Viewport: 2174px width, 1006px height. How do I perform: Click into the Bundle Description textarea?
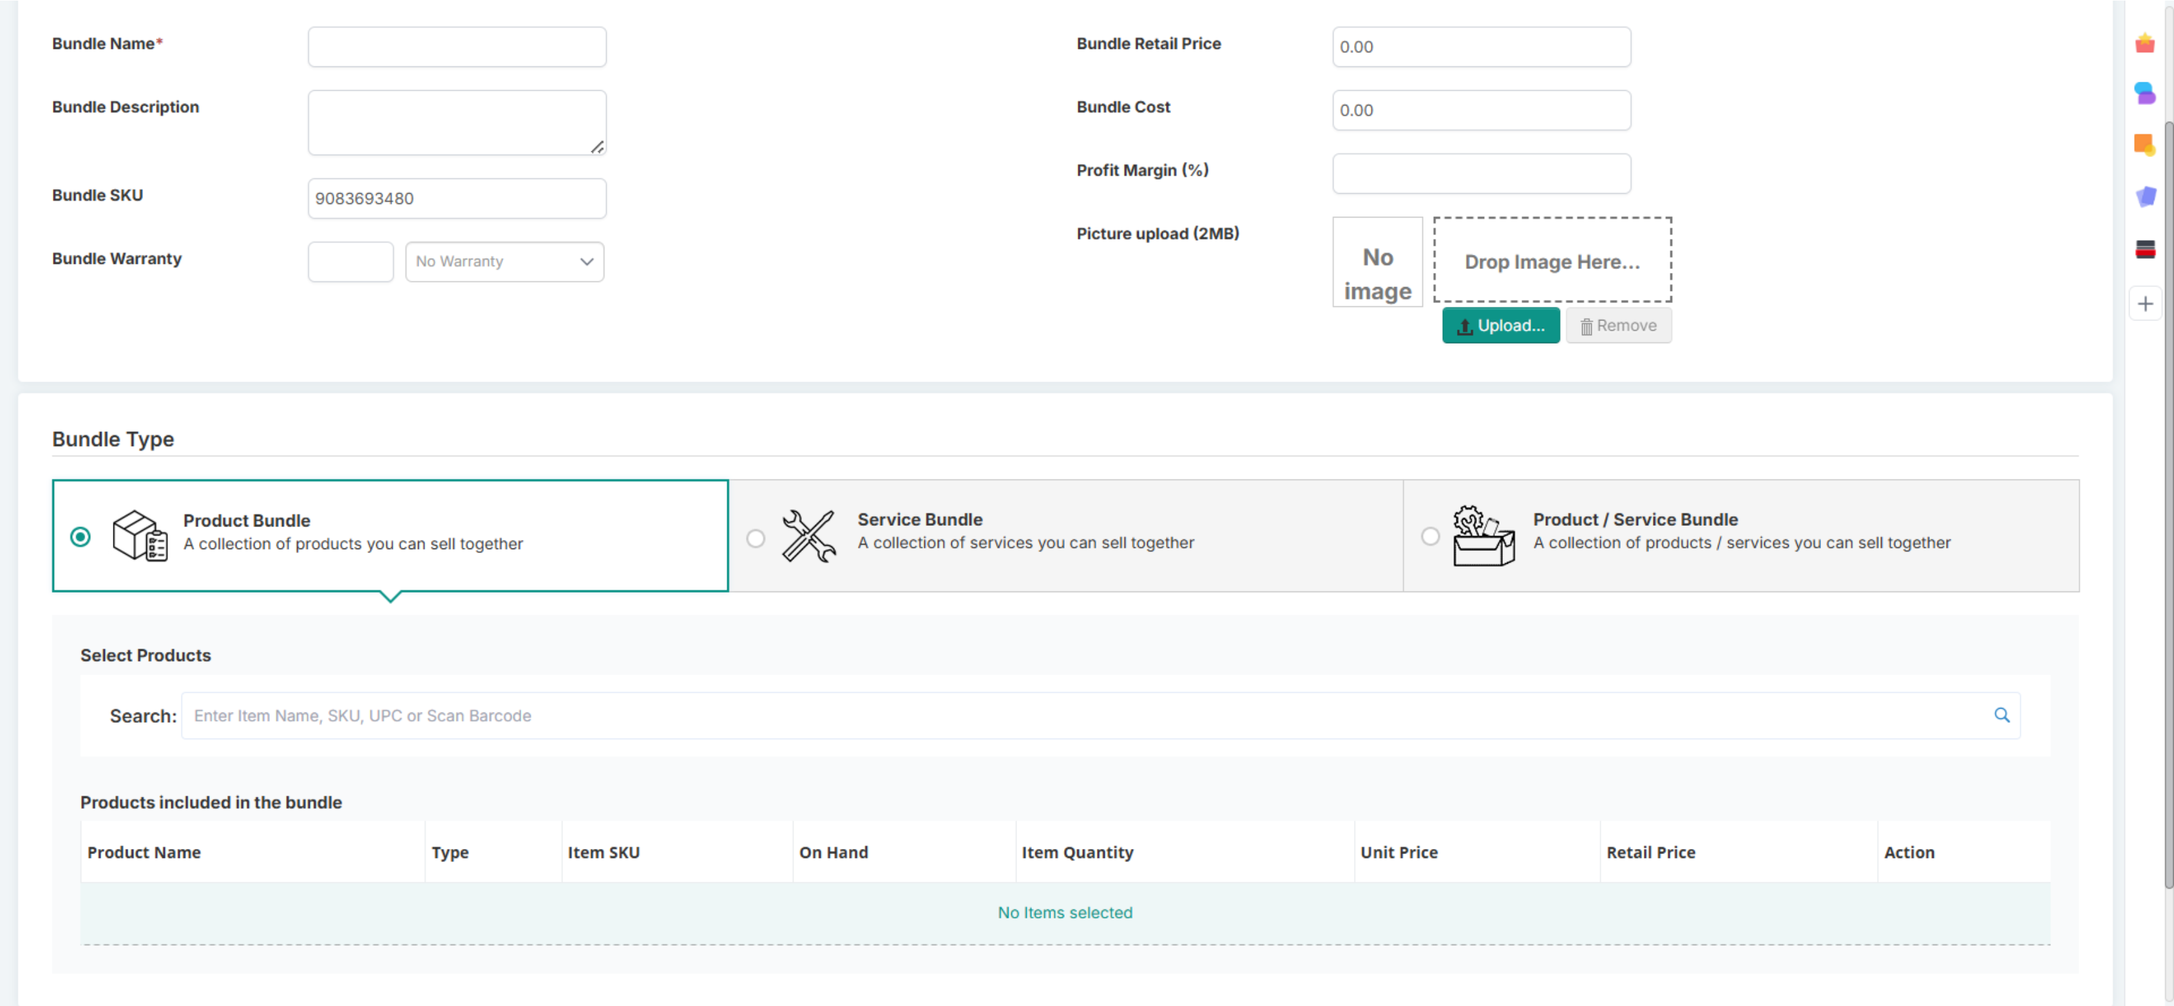pyautogui.click(x=457, y=123)
